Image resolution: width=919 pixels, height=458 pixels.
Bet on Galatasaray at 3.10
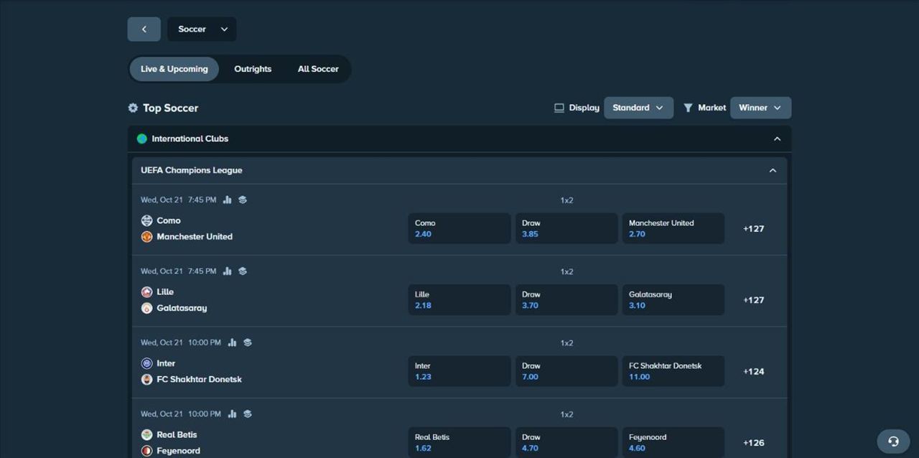(673, 299)
